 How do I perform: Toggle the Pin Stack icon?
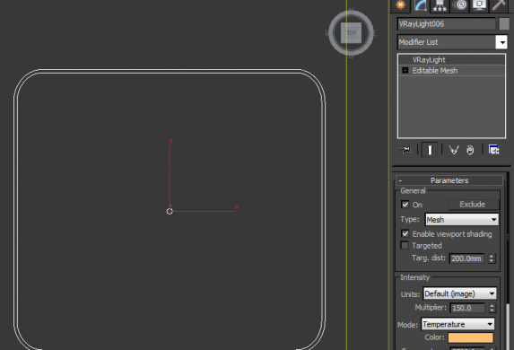[x=405, y=150]
